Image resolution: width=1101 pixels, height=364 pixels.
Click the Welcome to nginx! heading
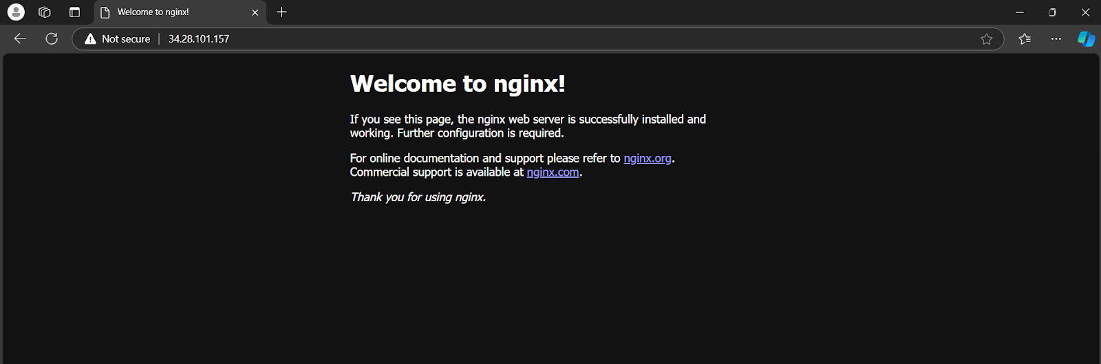(x=458, y=84)
